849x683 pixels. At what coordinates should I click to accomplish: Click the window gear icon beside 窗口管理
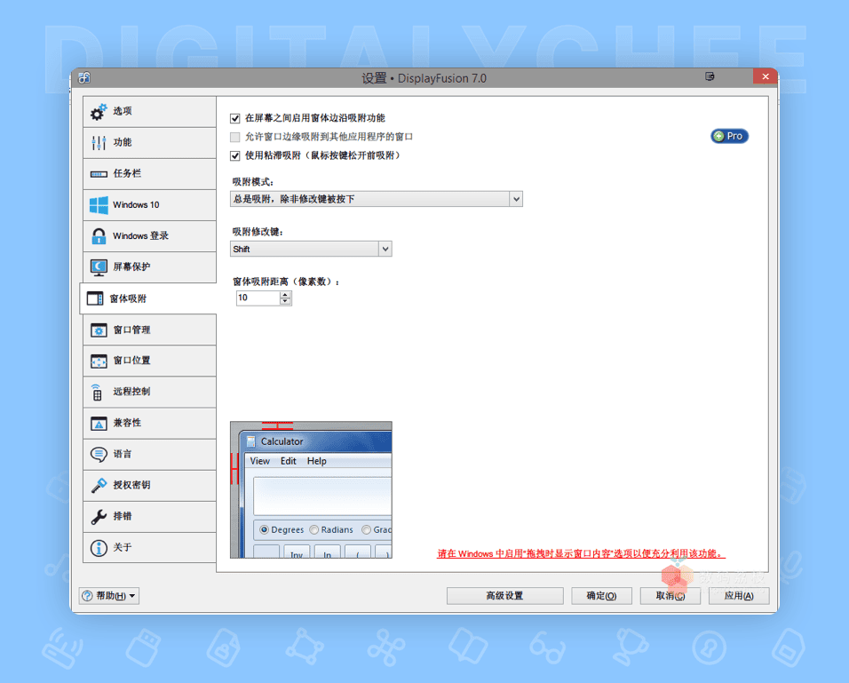point(99,330)
